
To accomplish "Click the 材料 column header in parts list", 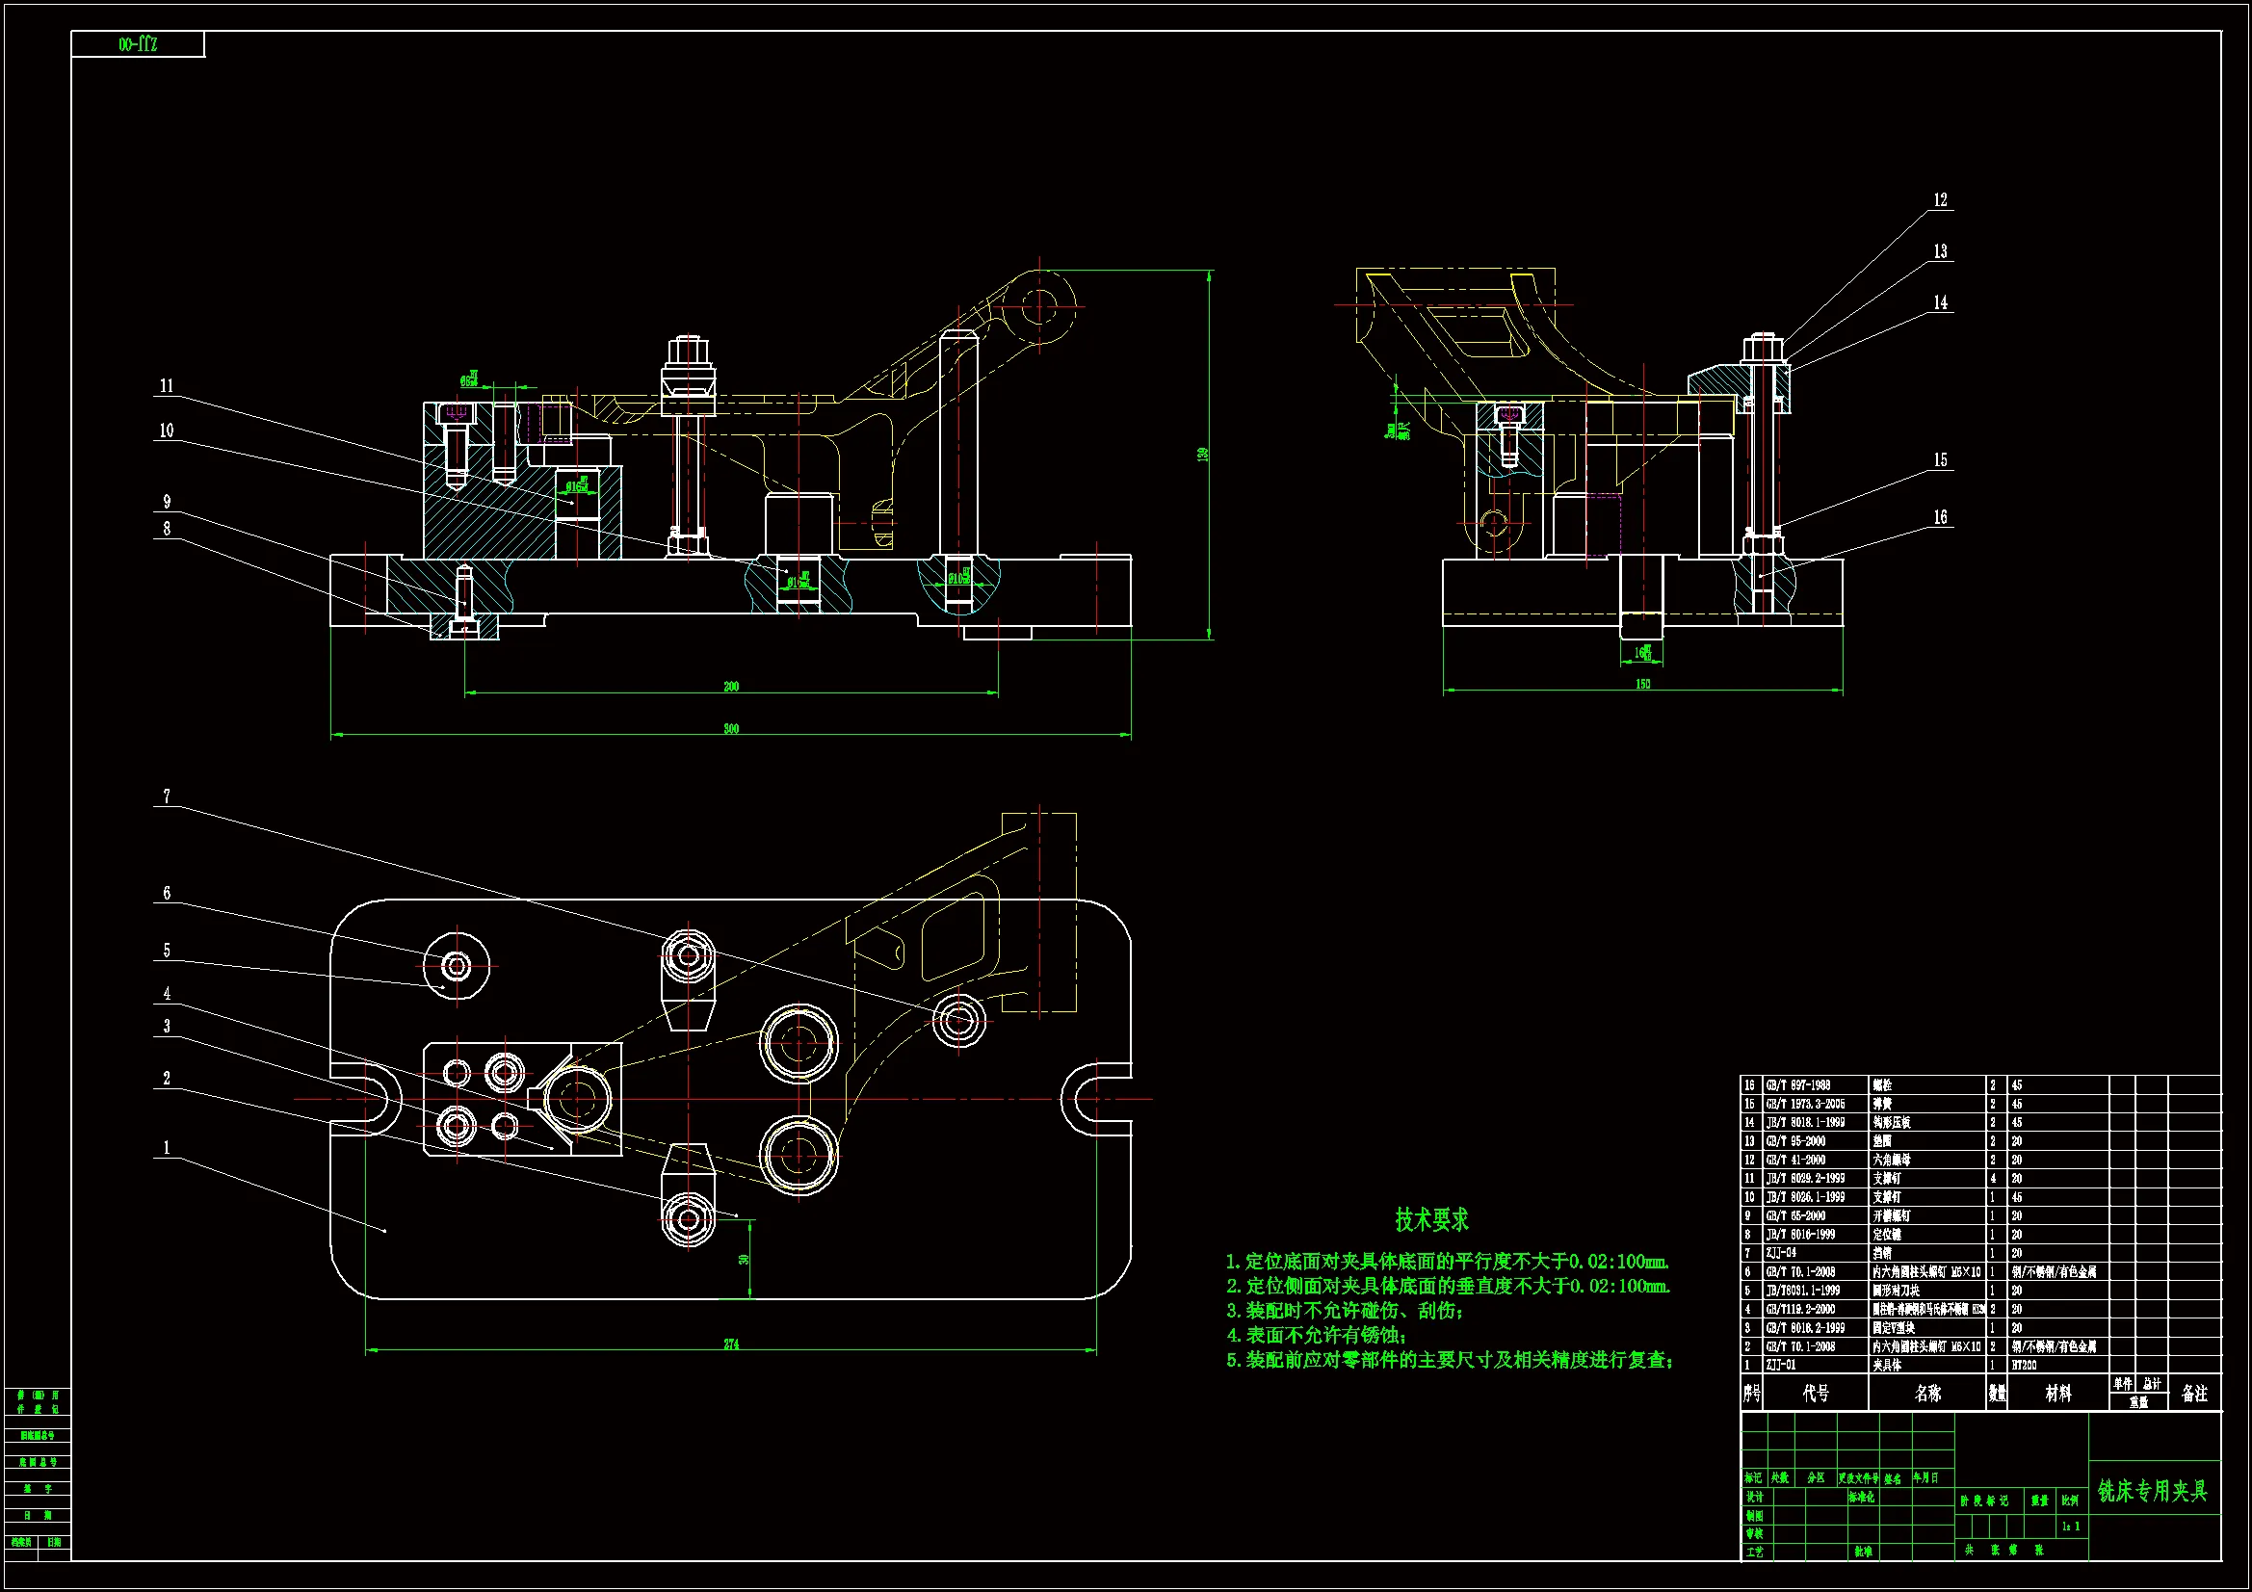I will pyautogui.click(x=2057, y=1393).
